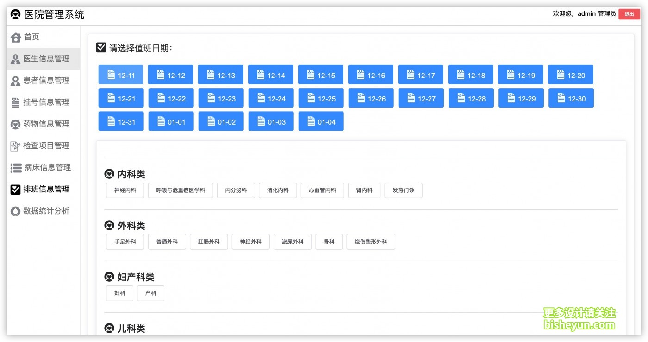
Task: Choose the 手足外科 department
Action: point(125,242)
